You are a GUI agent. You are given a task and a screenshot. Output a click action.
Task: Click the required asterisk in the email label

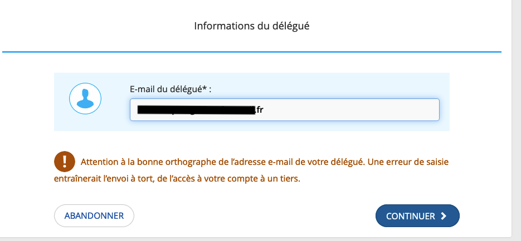point(204,88)
